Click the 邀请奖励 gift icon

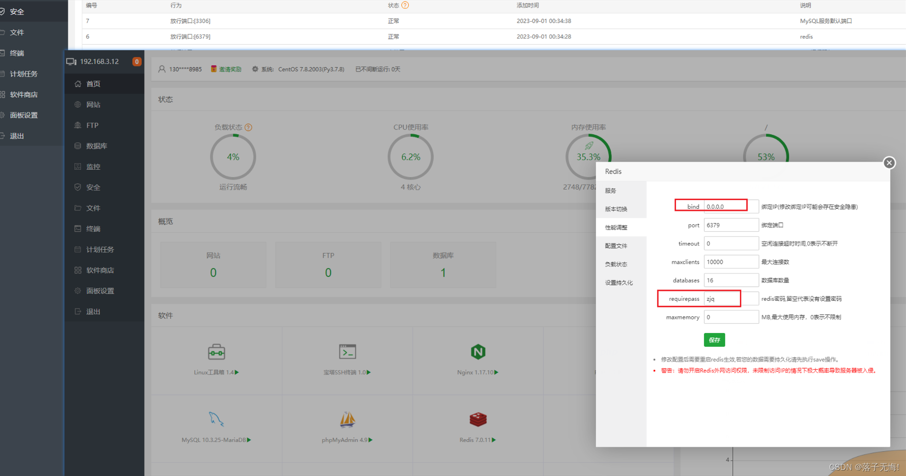point(213,69)
